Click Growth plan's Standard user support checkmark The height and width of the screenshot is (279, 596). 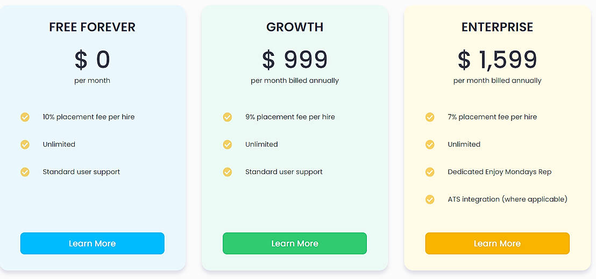click(x=228, y=172)
